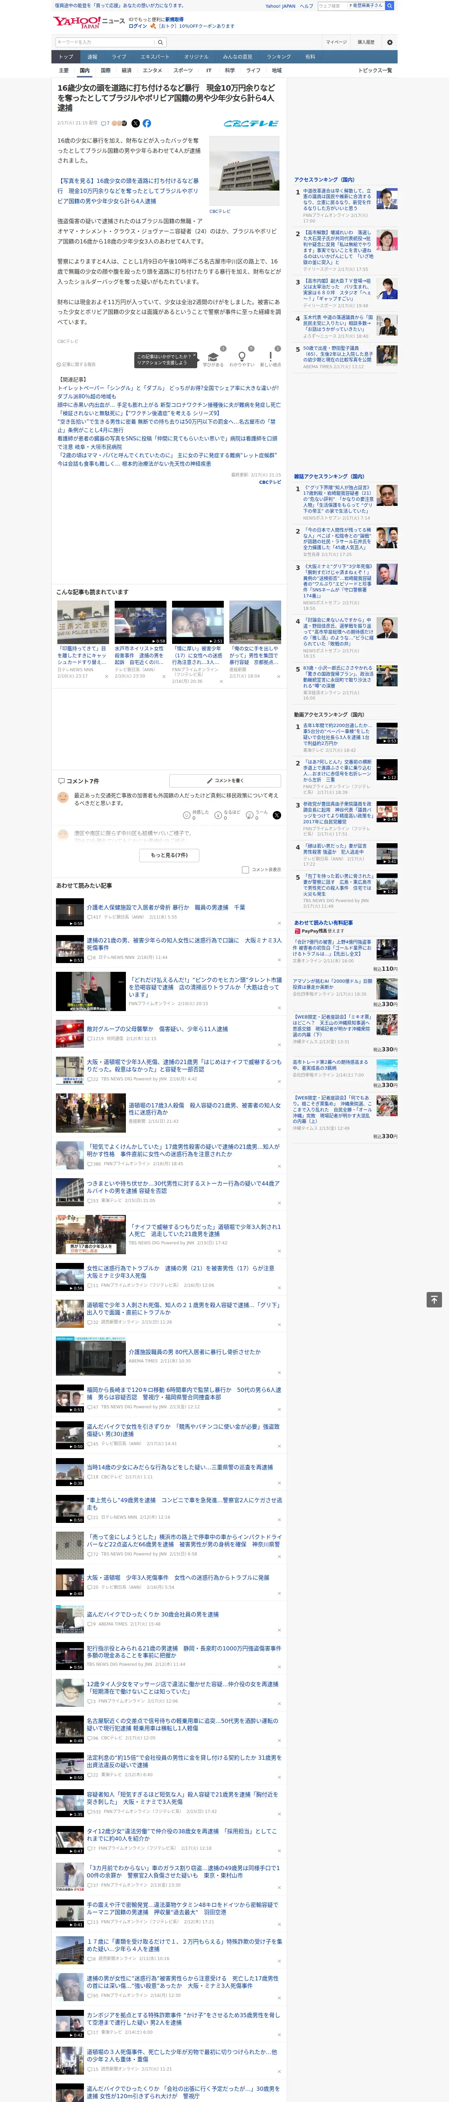The height and width of the screenshot is (2102, 449).
Task: Click the keyword search input field
Action: (x=106, y=42)
